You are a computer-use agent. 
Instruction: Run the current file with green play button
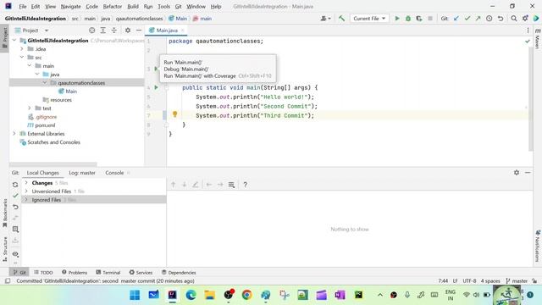pyautogui.click(x=397, y=19)
